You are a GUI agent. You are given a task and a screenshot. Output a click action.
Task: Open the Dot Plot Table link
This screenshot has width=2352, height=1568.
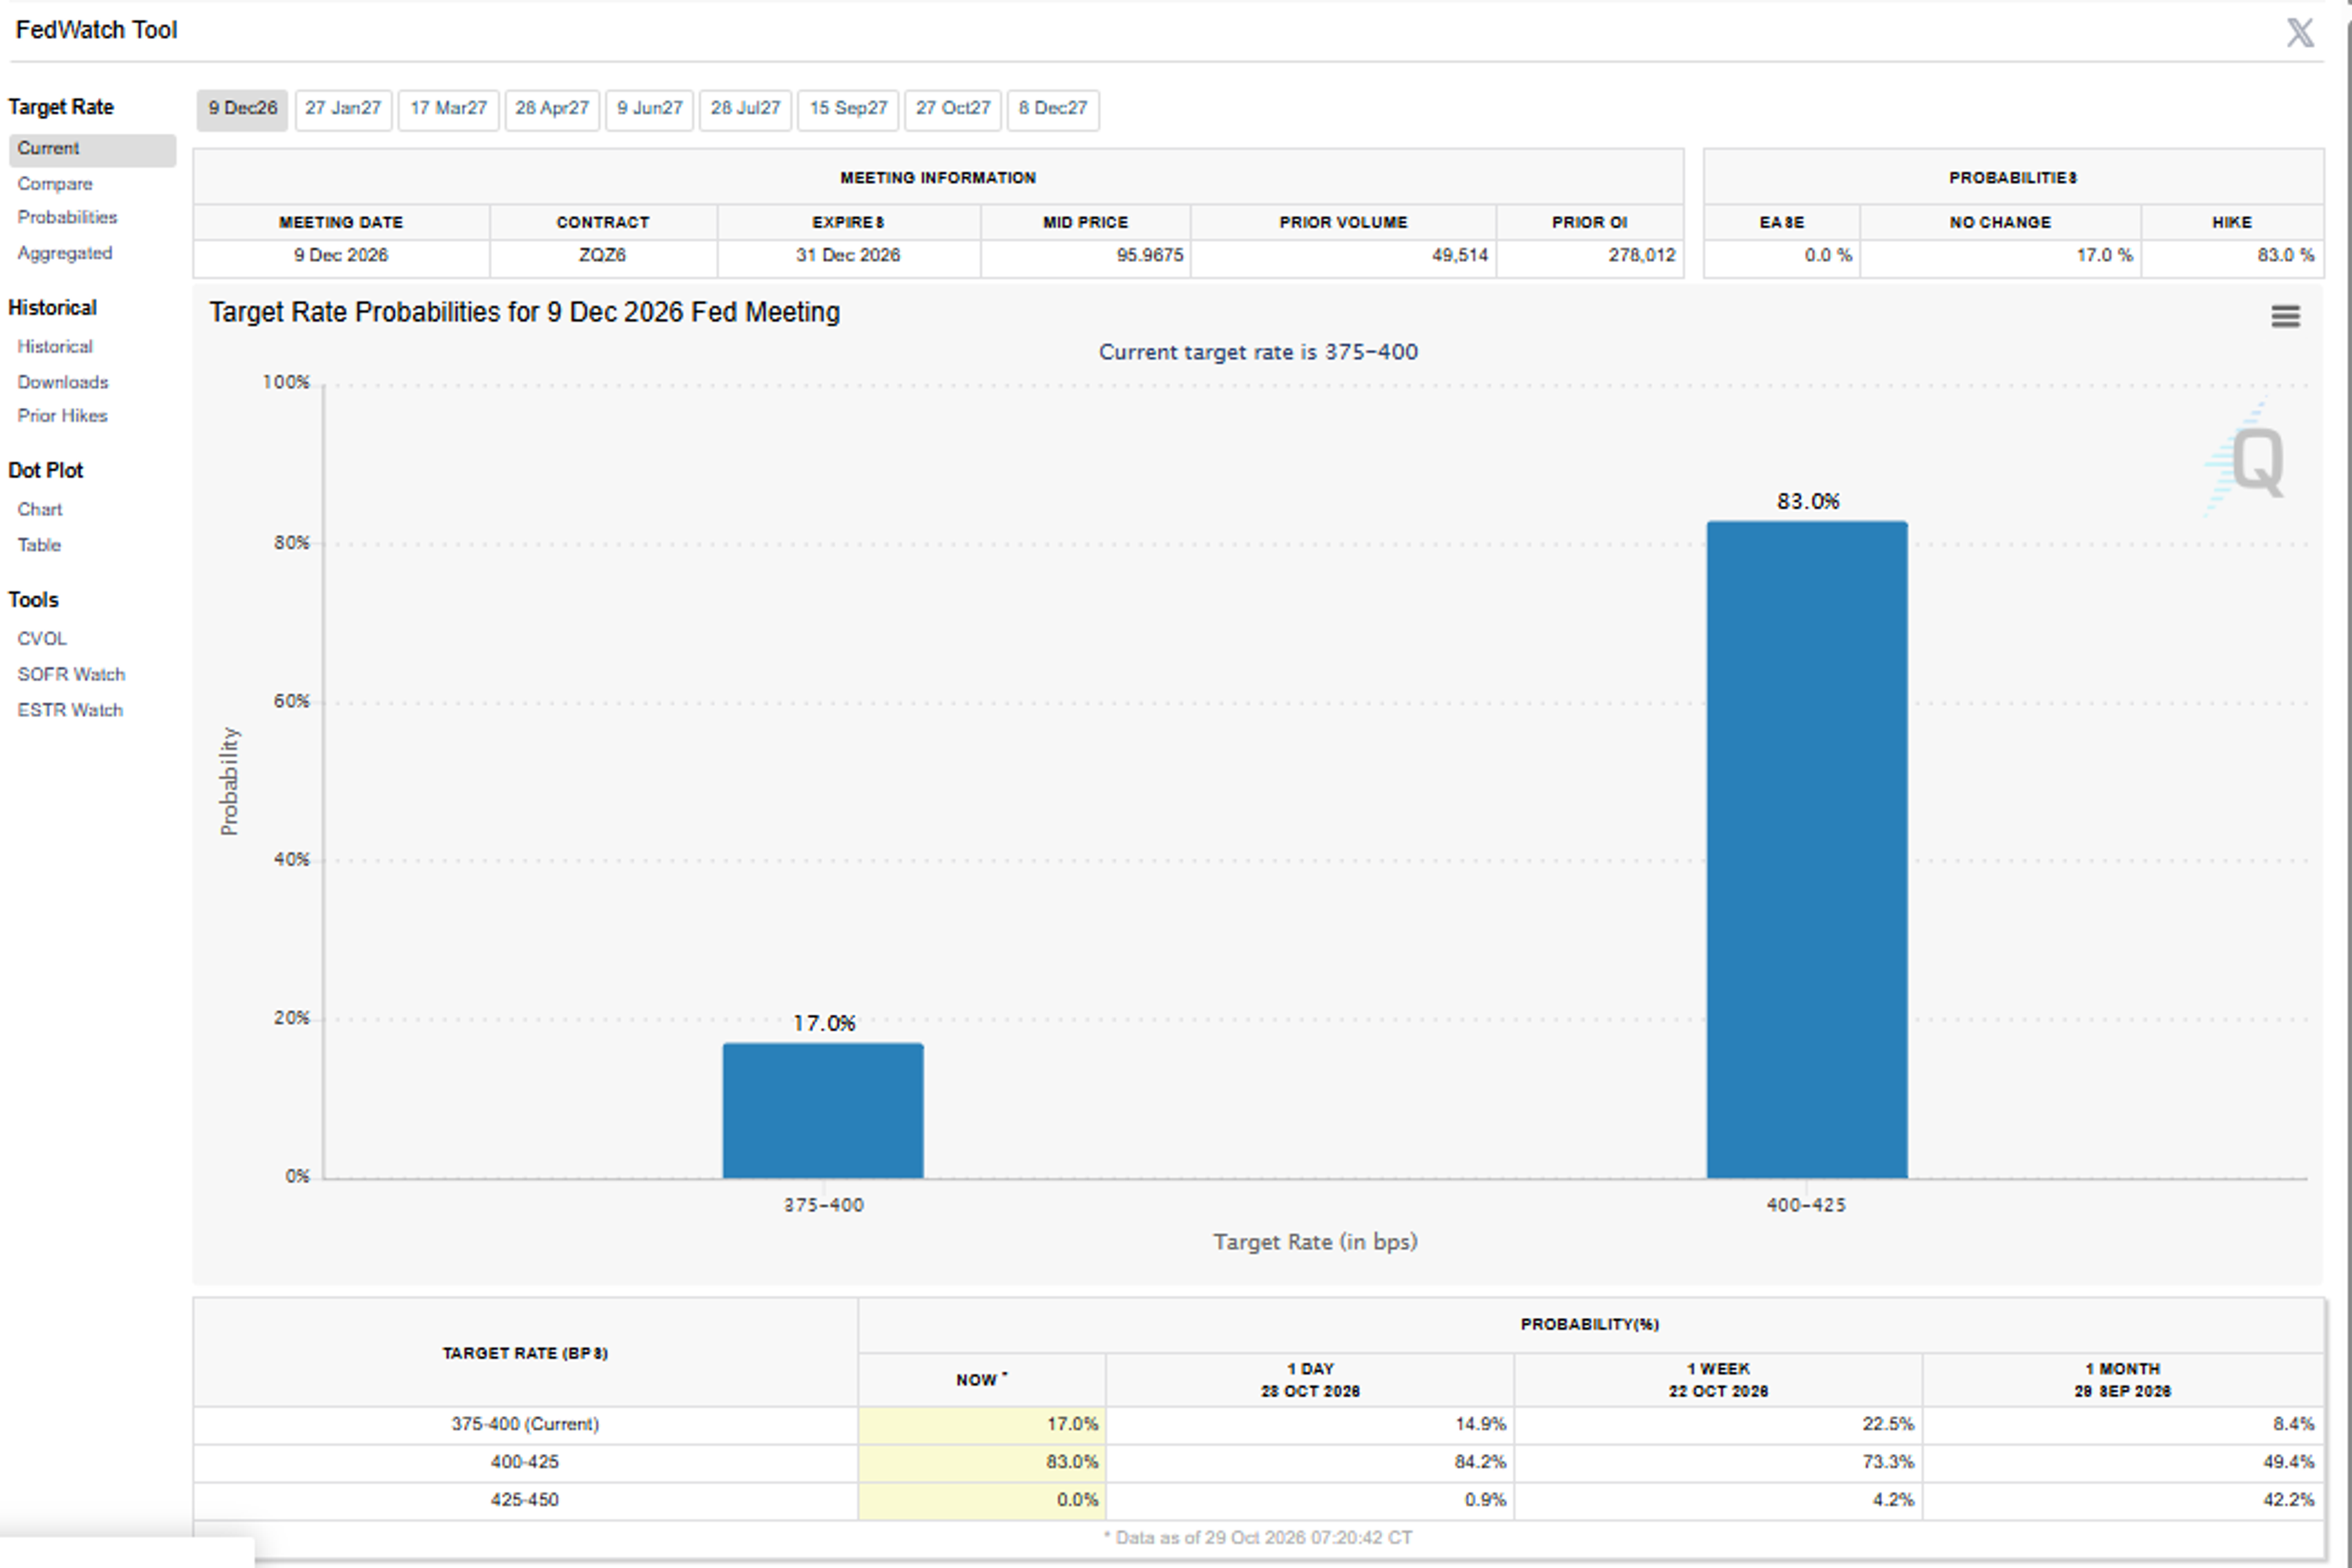tap(39, 545)
